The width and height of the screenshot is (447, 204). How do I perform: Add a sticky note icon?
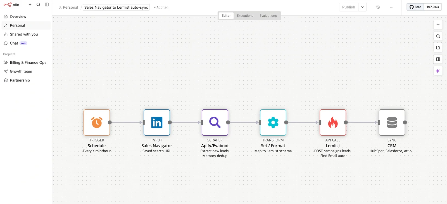(438, 48)
